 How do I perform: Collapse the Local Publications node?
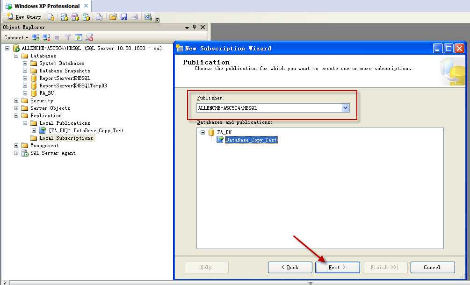[x=25, y=123]
